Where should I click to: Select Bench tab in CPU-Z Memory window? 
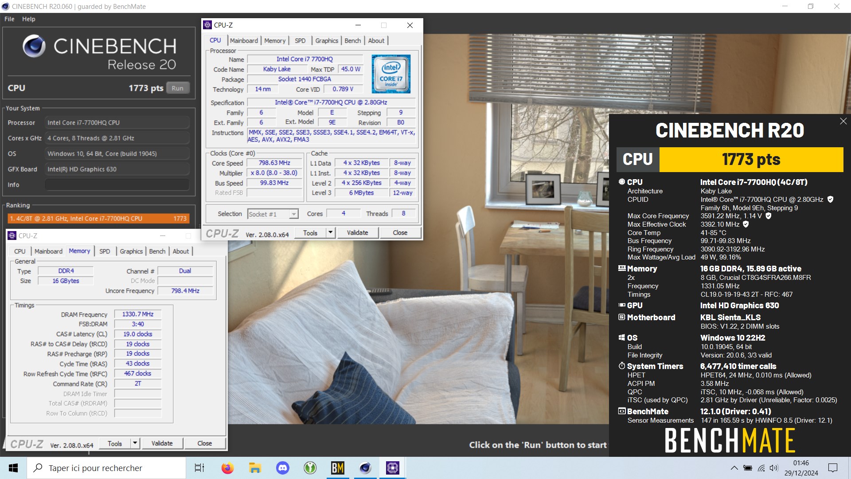(157, 251)
